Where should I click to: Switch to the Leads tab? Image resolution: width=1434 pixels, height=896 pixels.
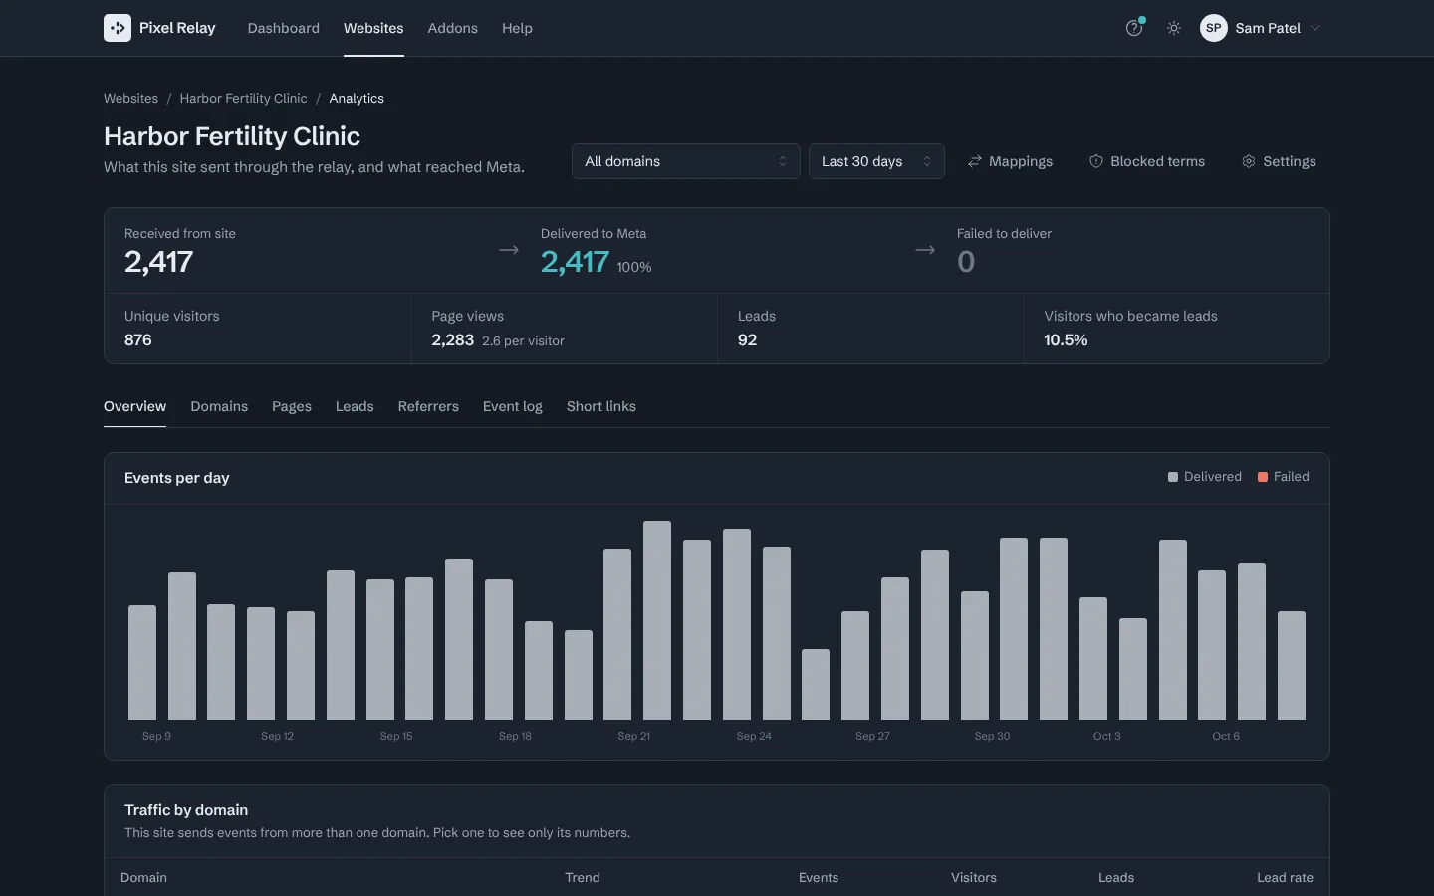[x=355, y=406]
